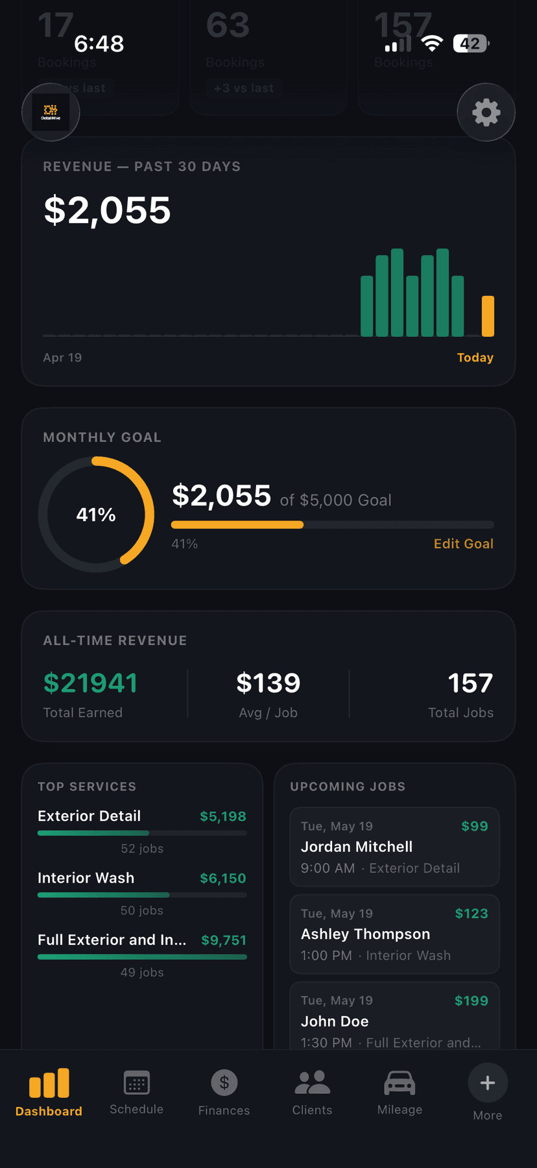This screenshot has height=1168, width=537.
Task: Tap the Wi-Fi status icon
Action: [x=432, y=43]
